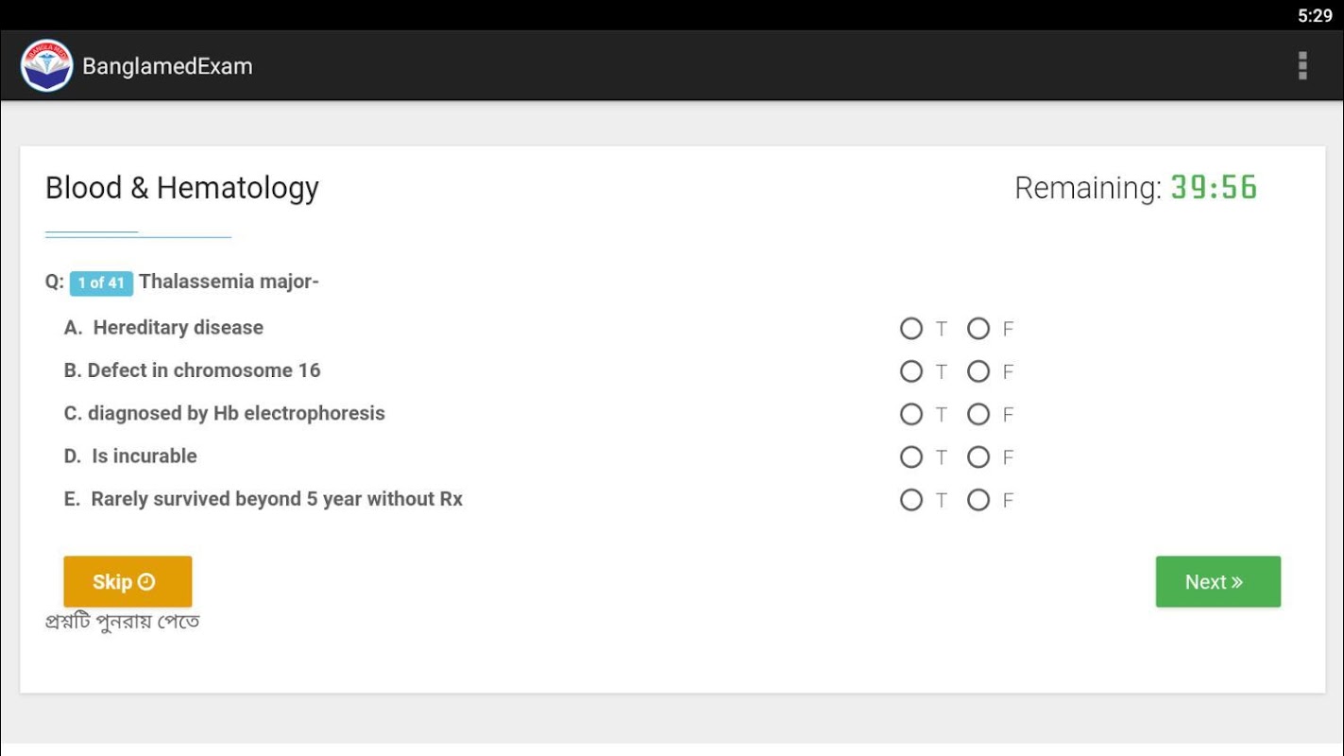This screenshot has width=1344, height=756.
Task: Tap the Bengali hint text below Skip
Action: (x=123, y=622)
